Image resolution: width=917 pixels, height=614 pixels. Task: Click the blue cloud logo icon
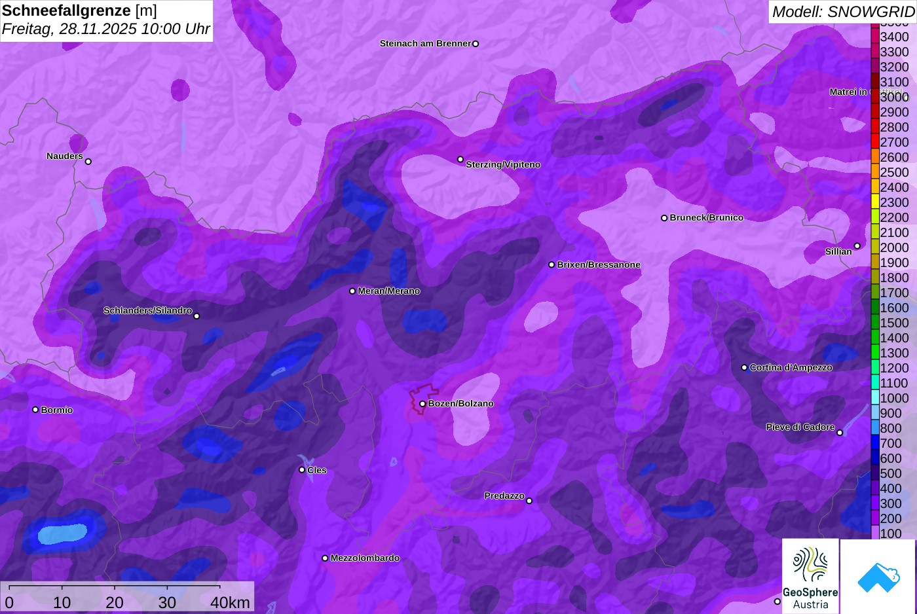point(878,577)
